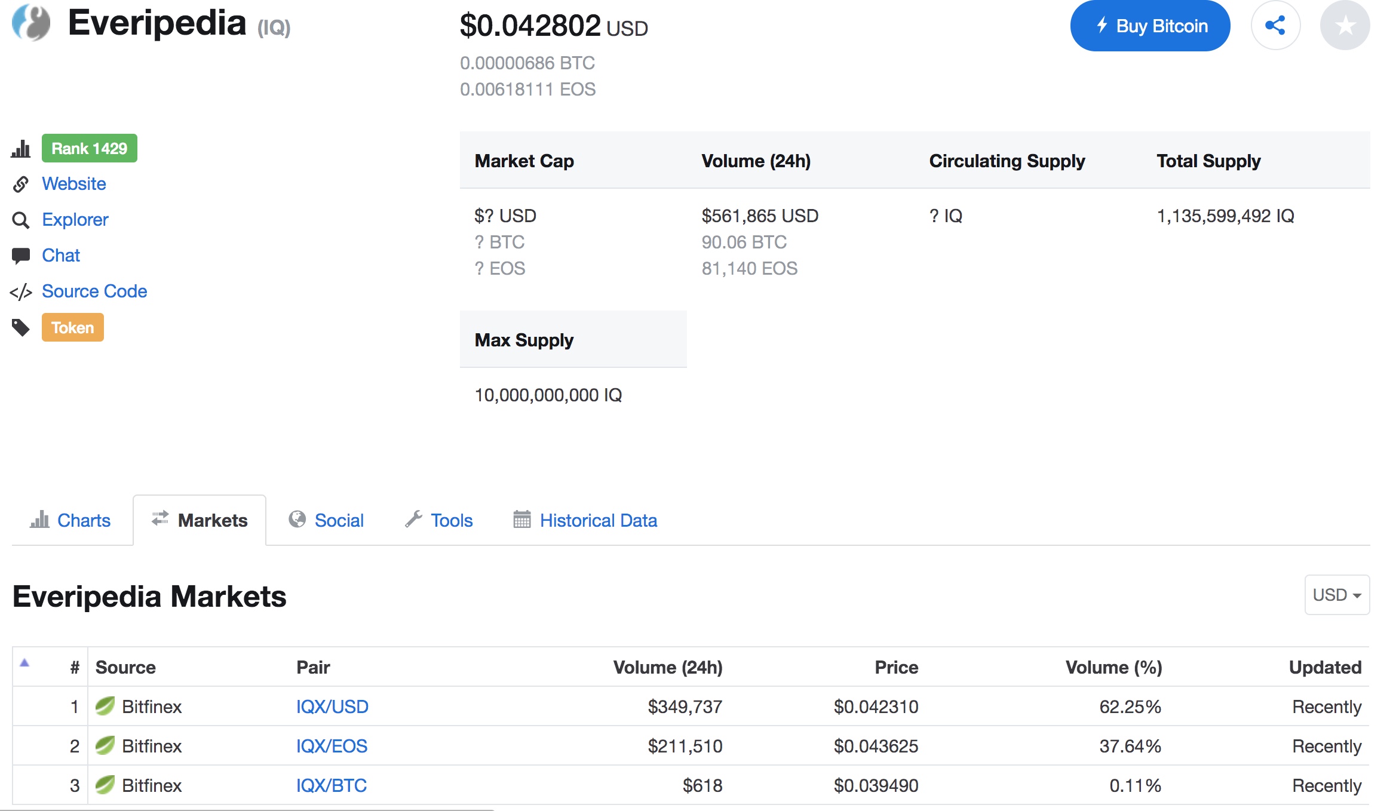Screen dimensions: 1399x811
Task: Open the Explorer link
Action: pyautogui.click(x=75, y=220)
